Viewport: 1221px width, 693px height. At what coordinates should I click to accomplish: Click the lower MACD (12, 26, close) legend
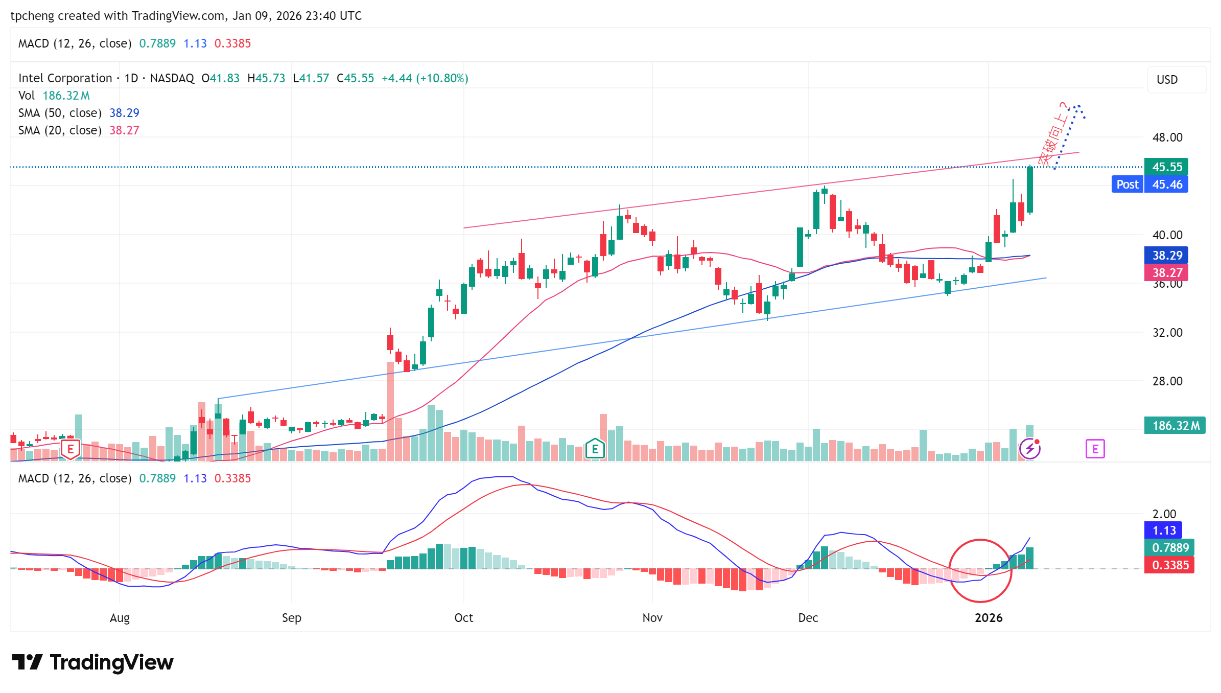[x=75, y=478]
